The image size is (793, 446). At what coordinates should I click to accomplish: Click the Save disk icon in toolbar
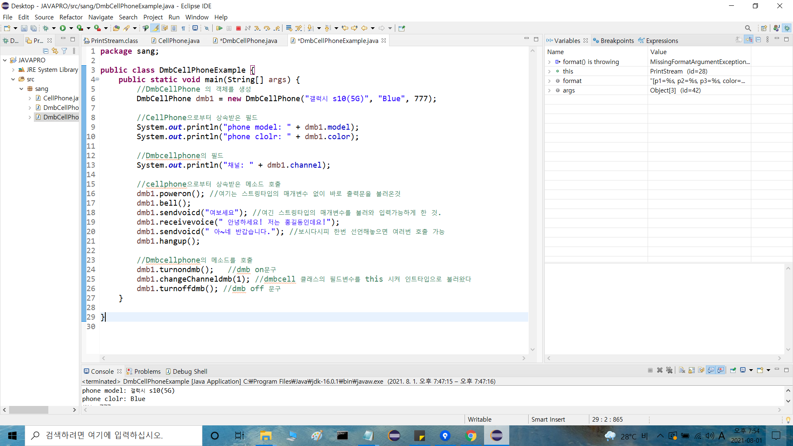tap(24, 28)
